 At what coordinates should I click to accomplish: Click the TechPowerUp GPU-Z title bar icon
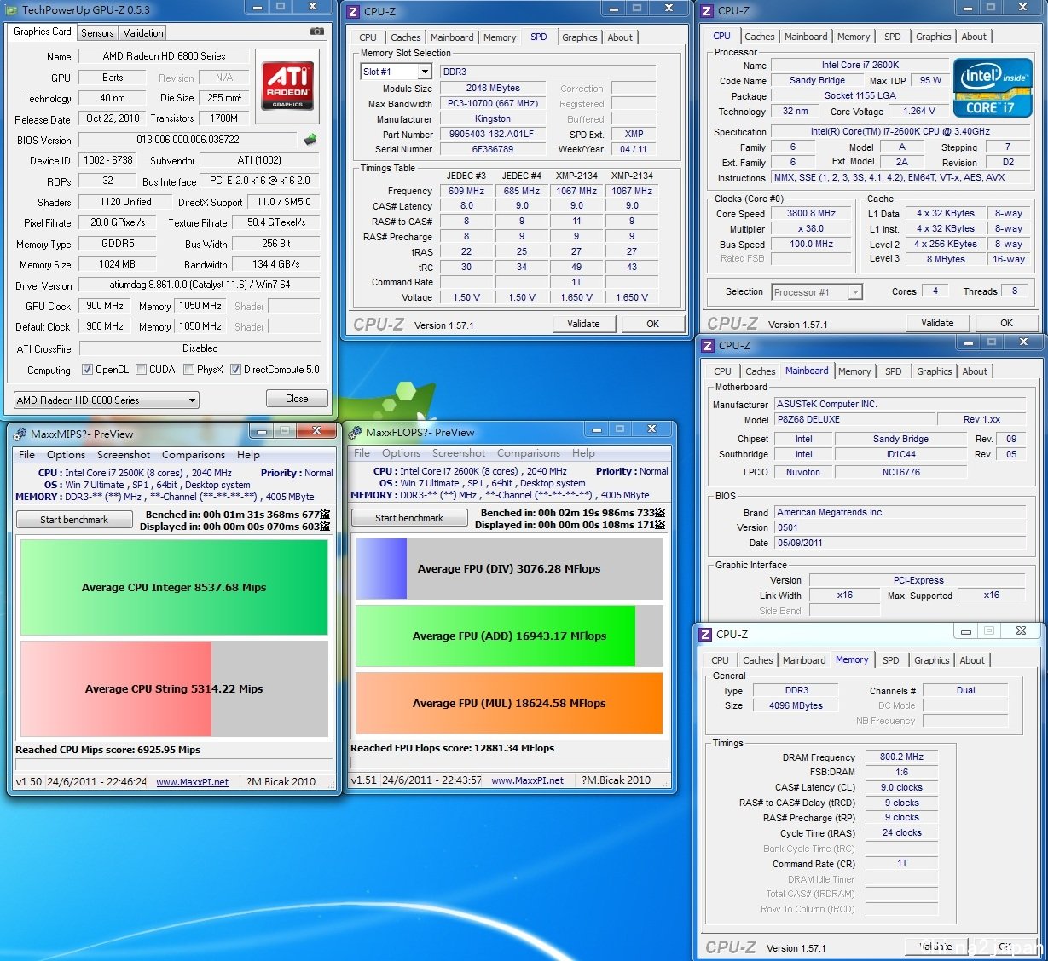[x=11, y=9]
